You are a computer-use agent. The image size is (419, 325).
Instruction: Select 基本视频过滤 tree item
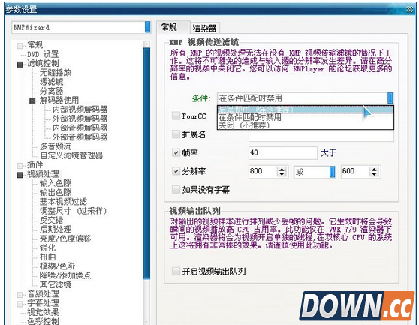63,202
